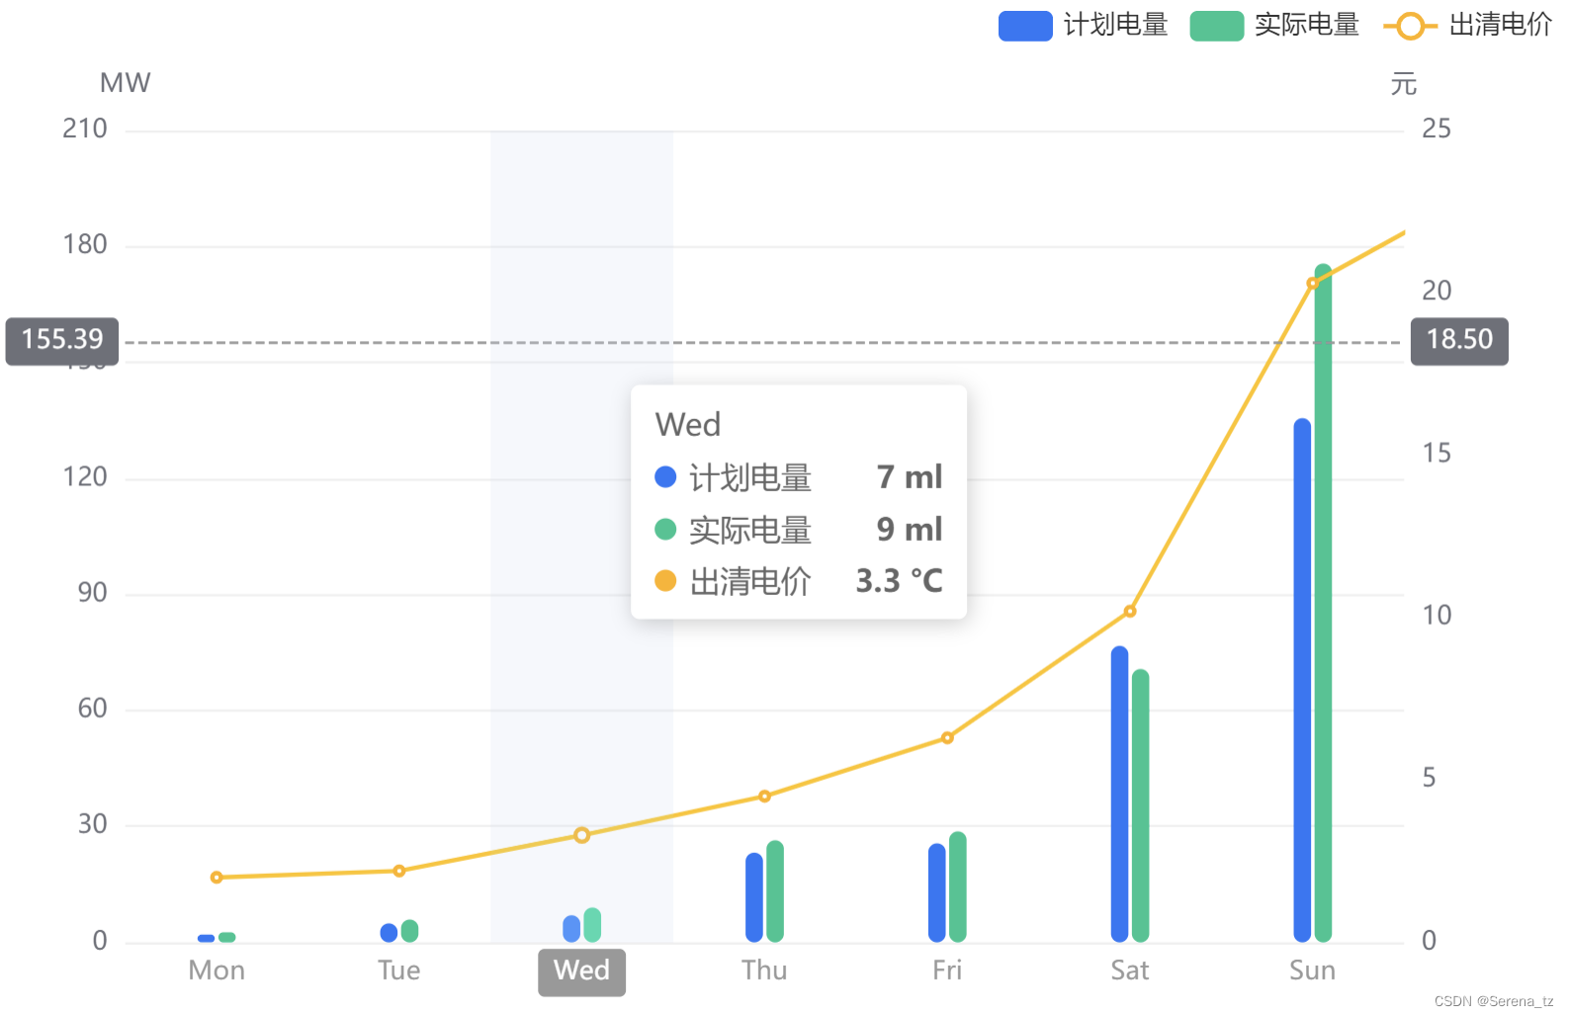
Task: Click the 元 unit label
Action: [1404, 84]
